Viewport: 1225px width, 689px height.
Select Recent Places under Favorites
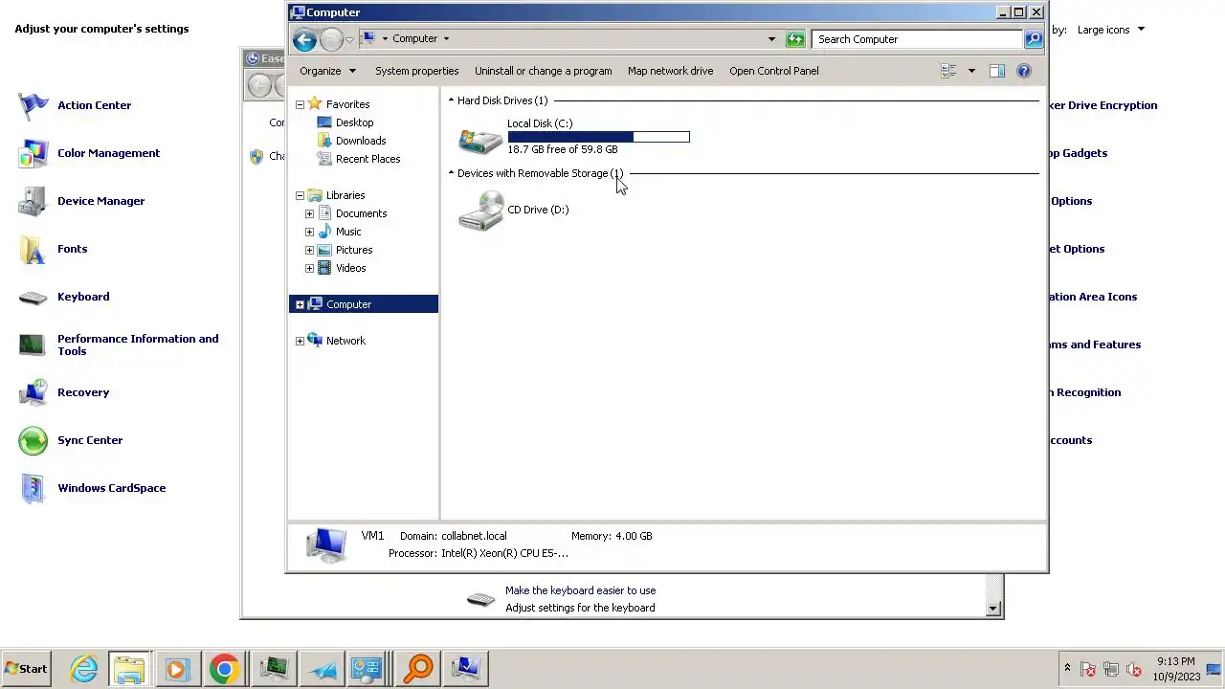click(x=367, y=159)
